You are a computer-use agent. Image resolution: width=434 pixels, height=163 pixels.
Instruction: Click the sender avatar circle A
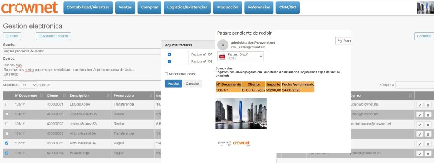coord(223,45)
